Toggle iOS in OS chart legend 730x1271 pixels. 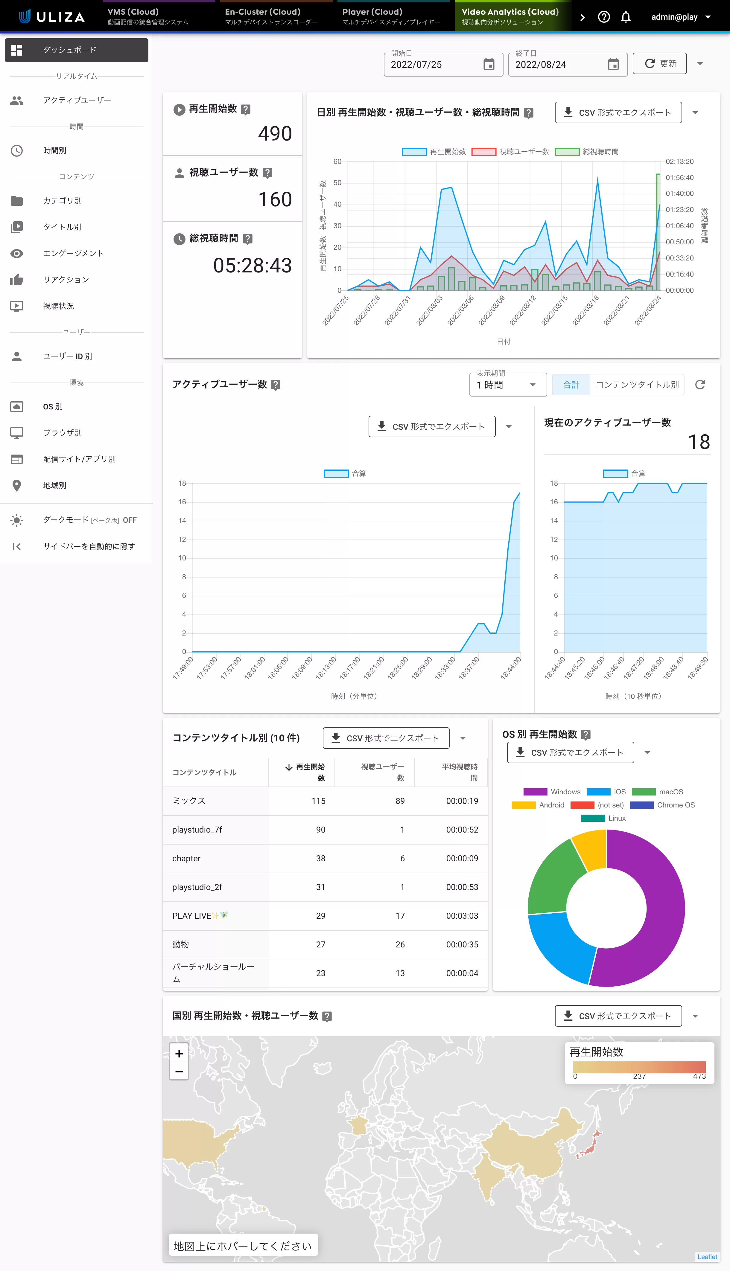[x=606, y=792]
